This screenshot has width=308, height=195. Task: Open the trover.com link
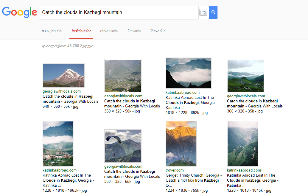click(x=175, y=170)
